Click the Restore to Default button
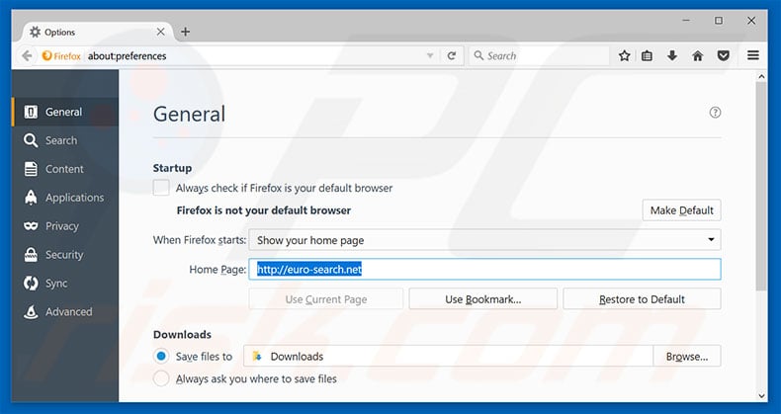The height and width of the screenshot is (414, 781). point(642,299)
